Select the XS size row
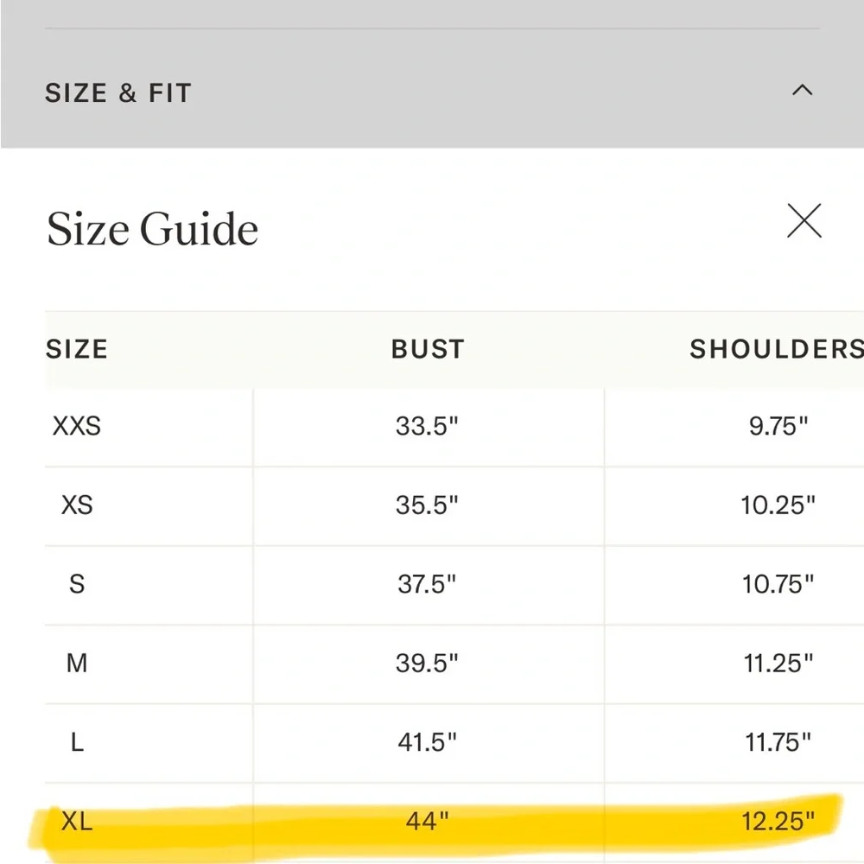Screen dimensions: 864x864 [454, 505]
